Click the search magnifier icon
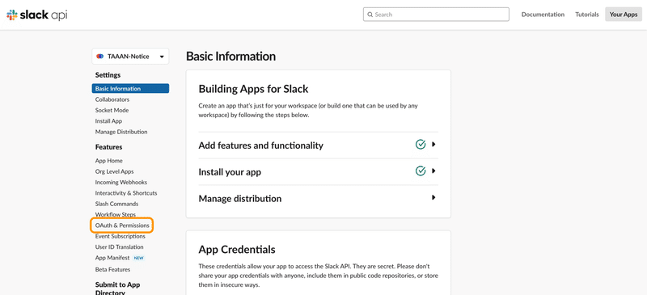Screen dimensions: 647x295 (x=370, y=15)
